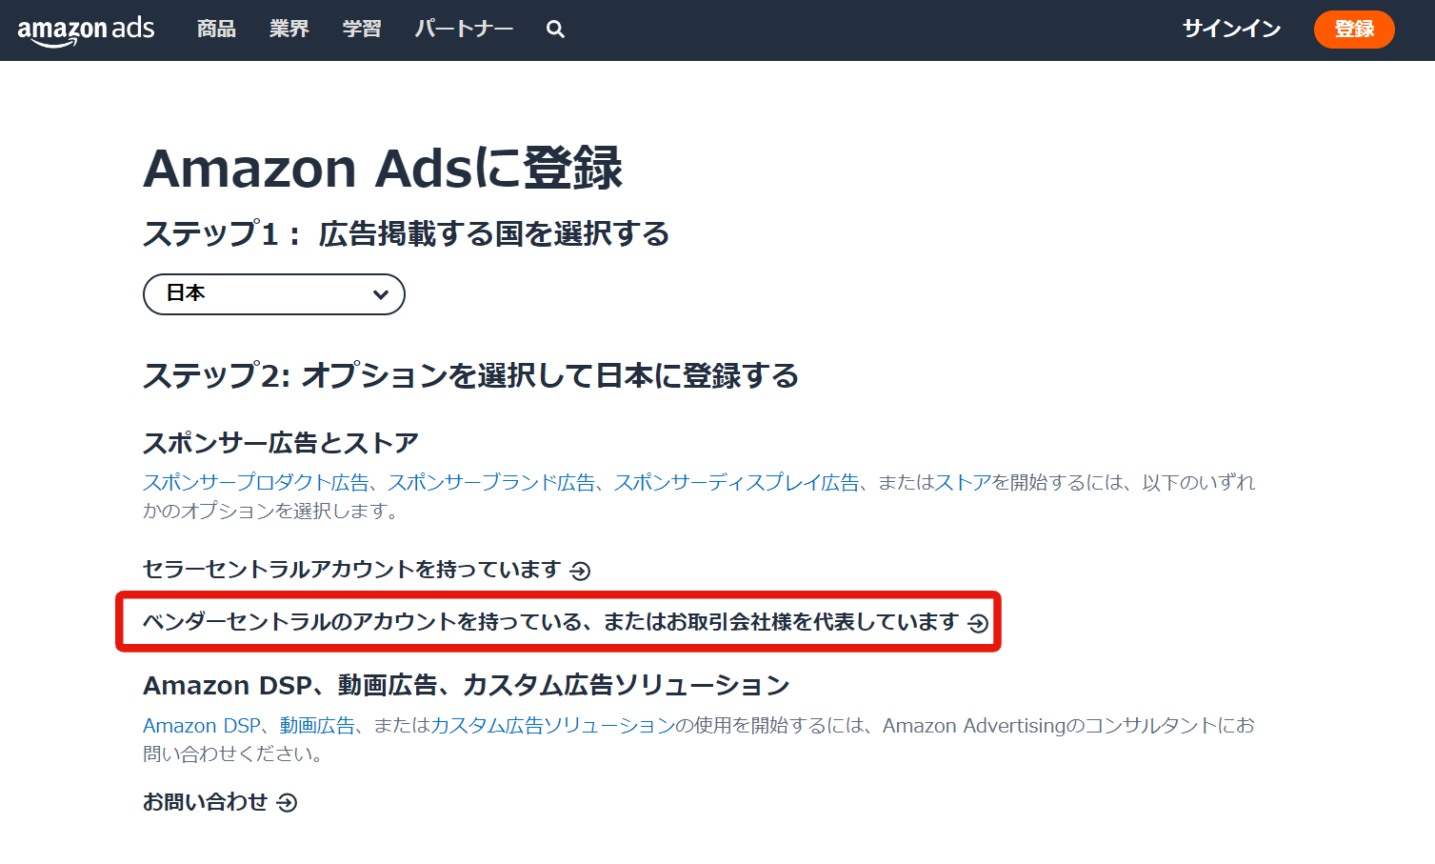Click the blue ストア link
1435x864 pixels.
[x=963, y=483]
